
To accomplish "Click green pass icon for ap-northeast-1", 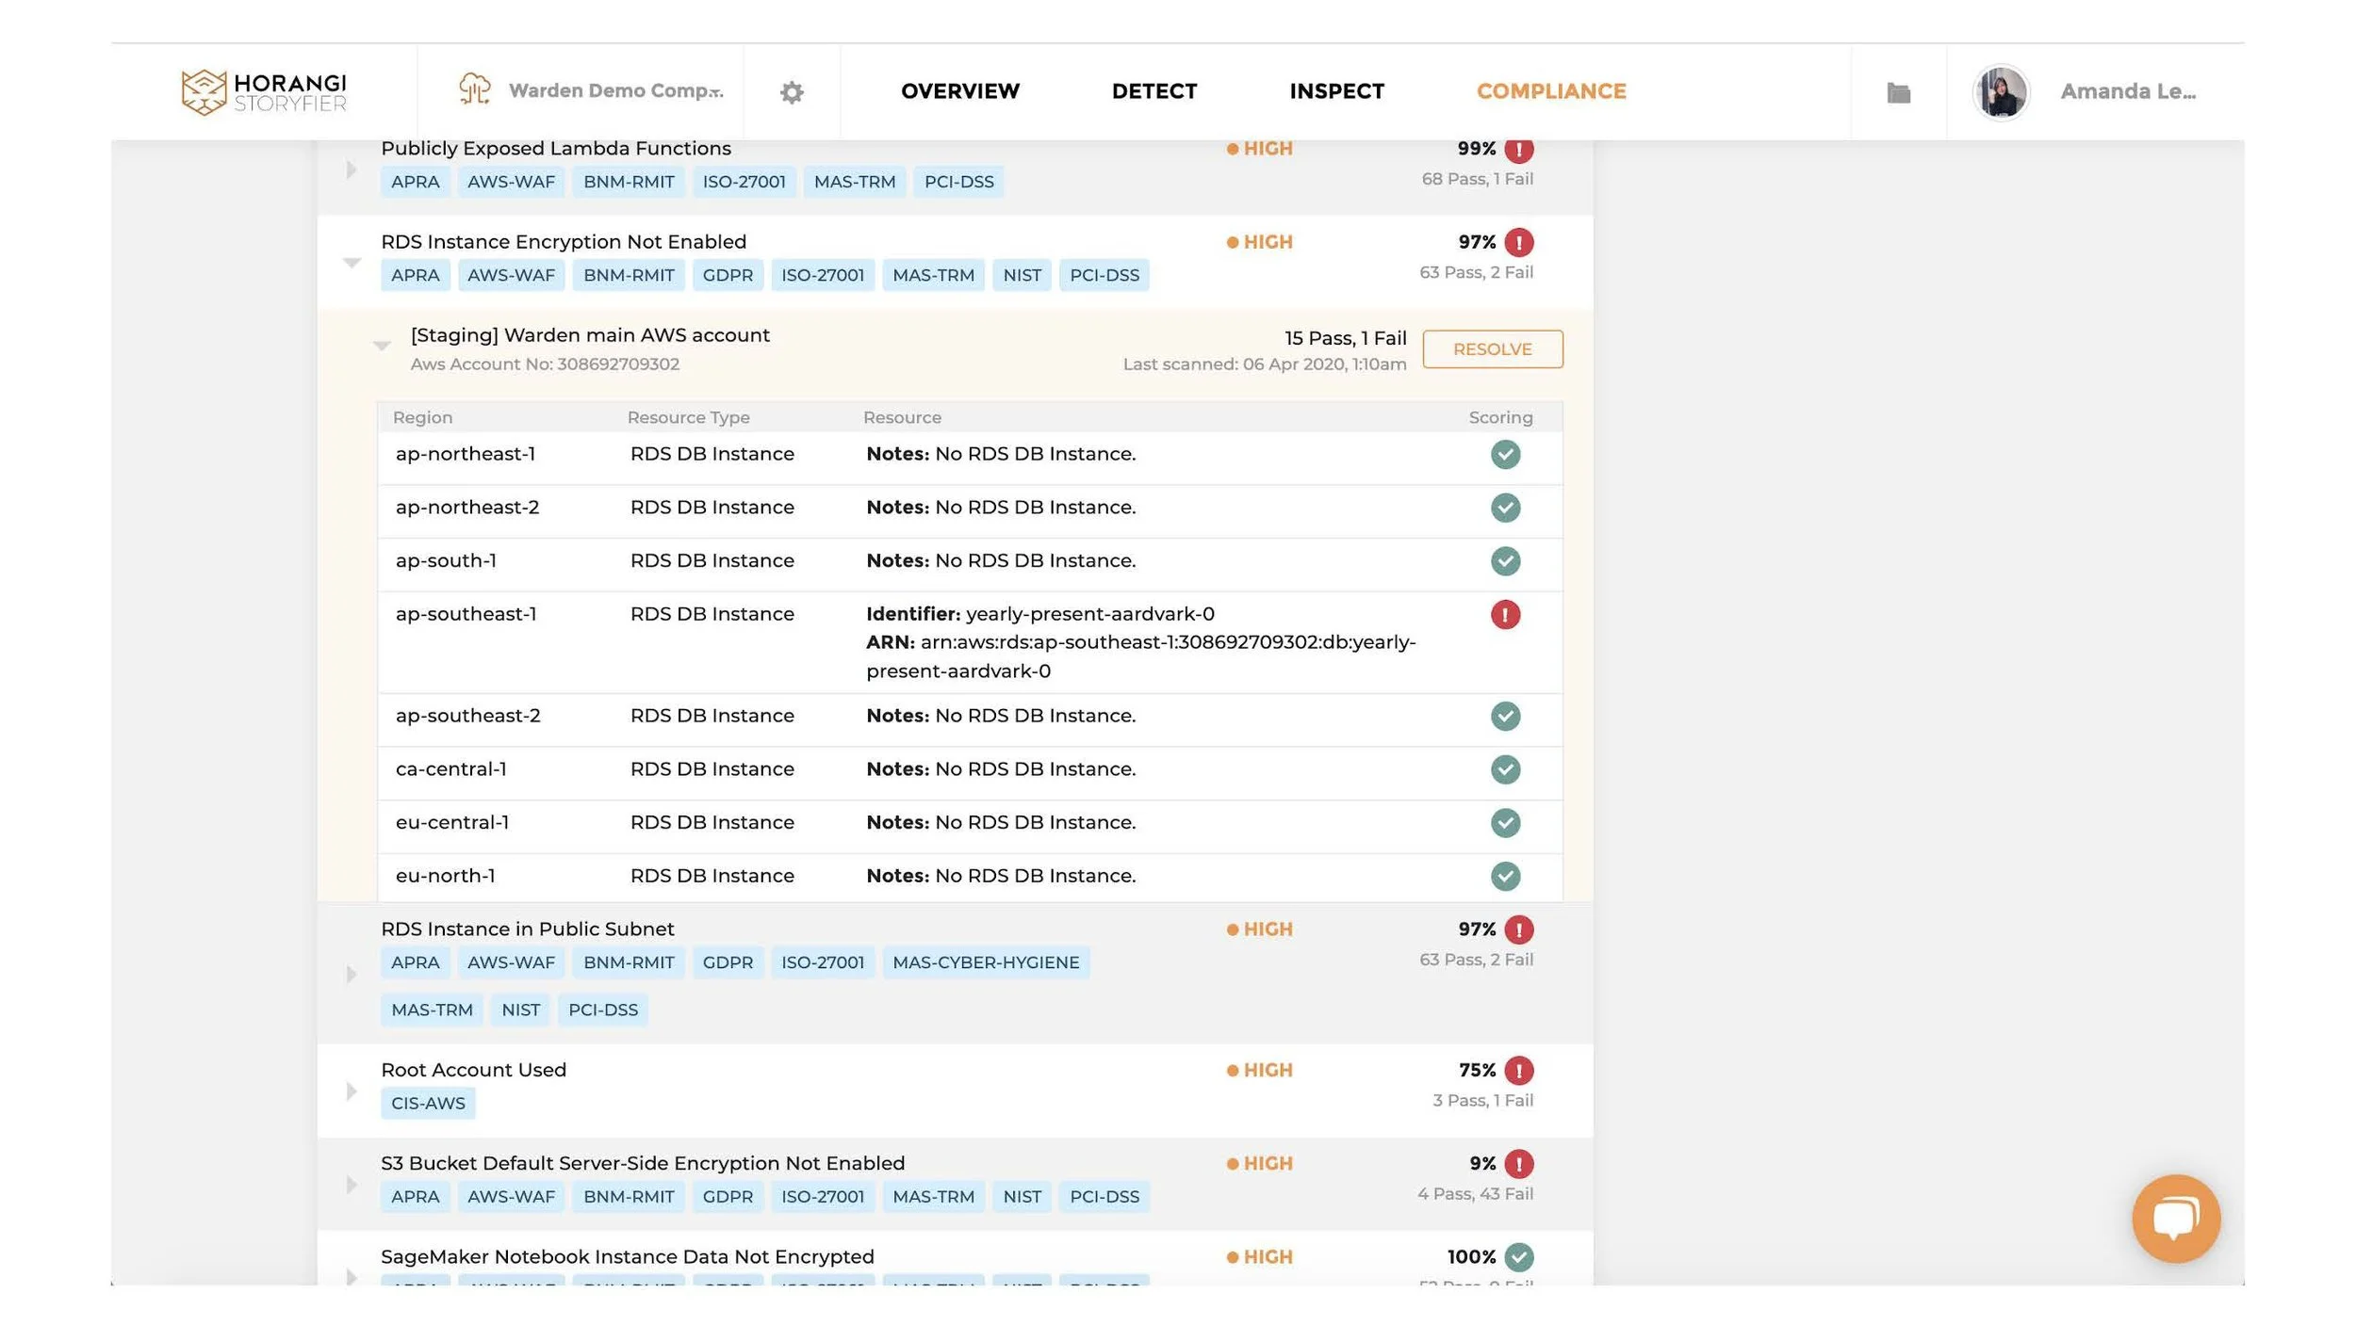I will [1505, 455].
